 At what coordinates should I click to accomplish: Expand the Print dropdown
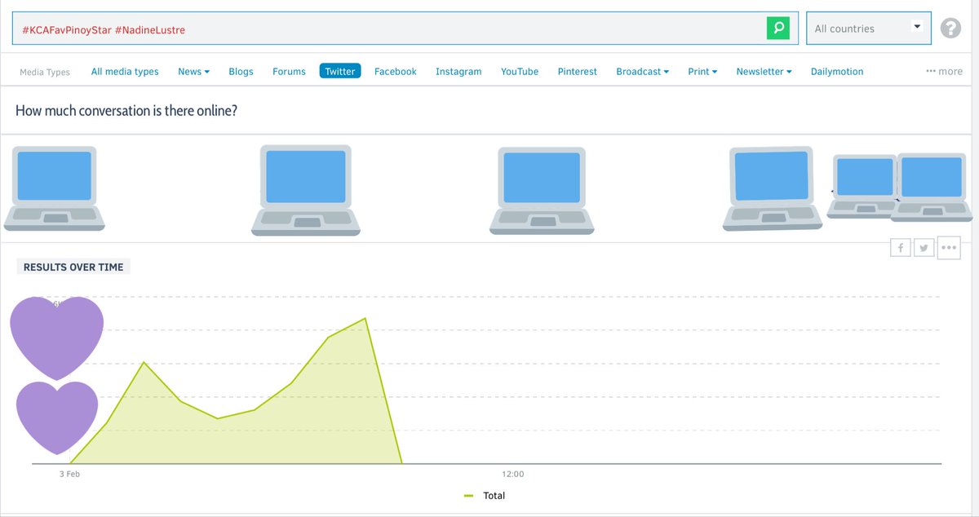[702, 72]
